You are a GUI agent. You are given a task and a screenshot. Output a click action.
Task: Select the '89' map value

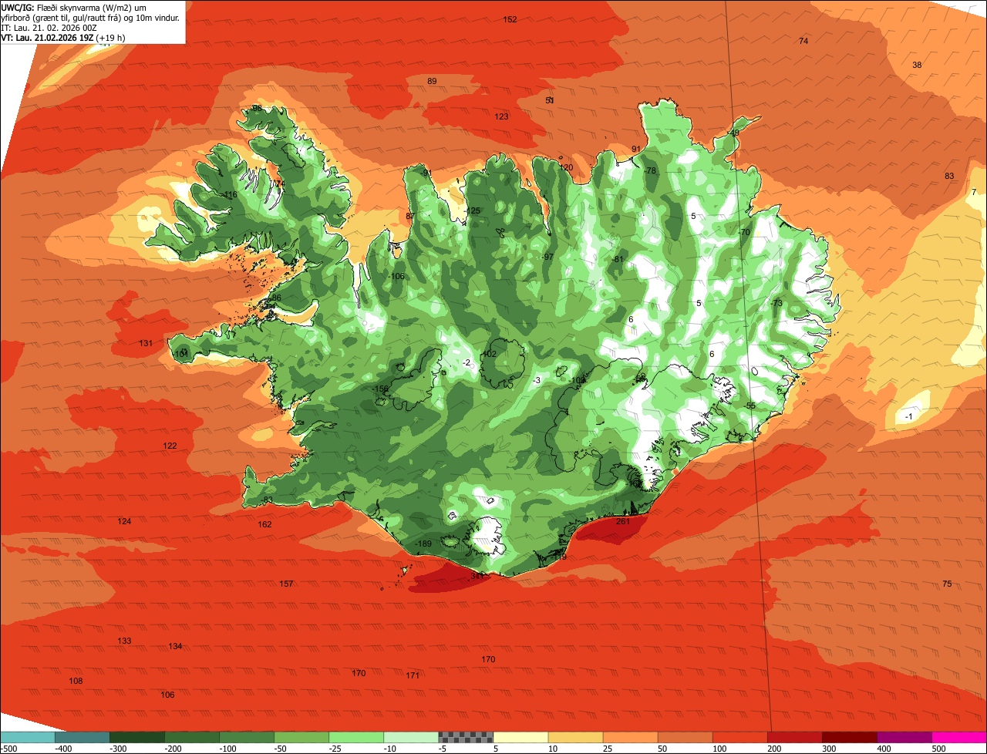(432, 81)
